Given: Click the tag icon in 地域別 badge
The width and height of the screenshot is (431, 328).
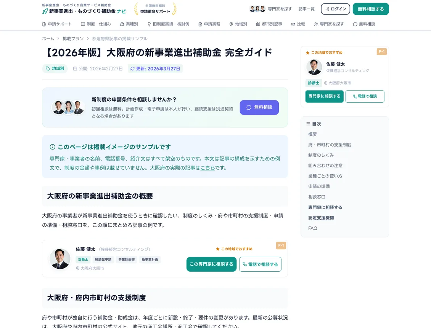Looking at the screenshot, I should click(48, 68).
